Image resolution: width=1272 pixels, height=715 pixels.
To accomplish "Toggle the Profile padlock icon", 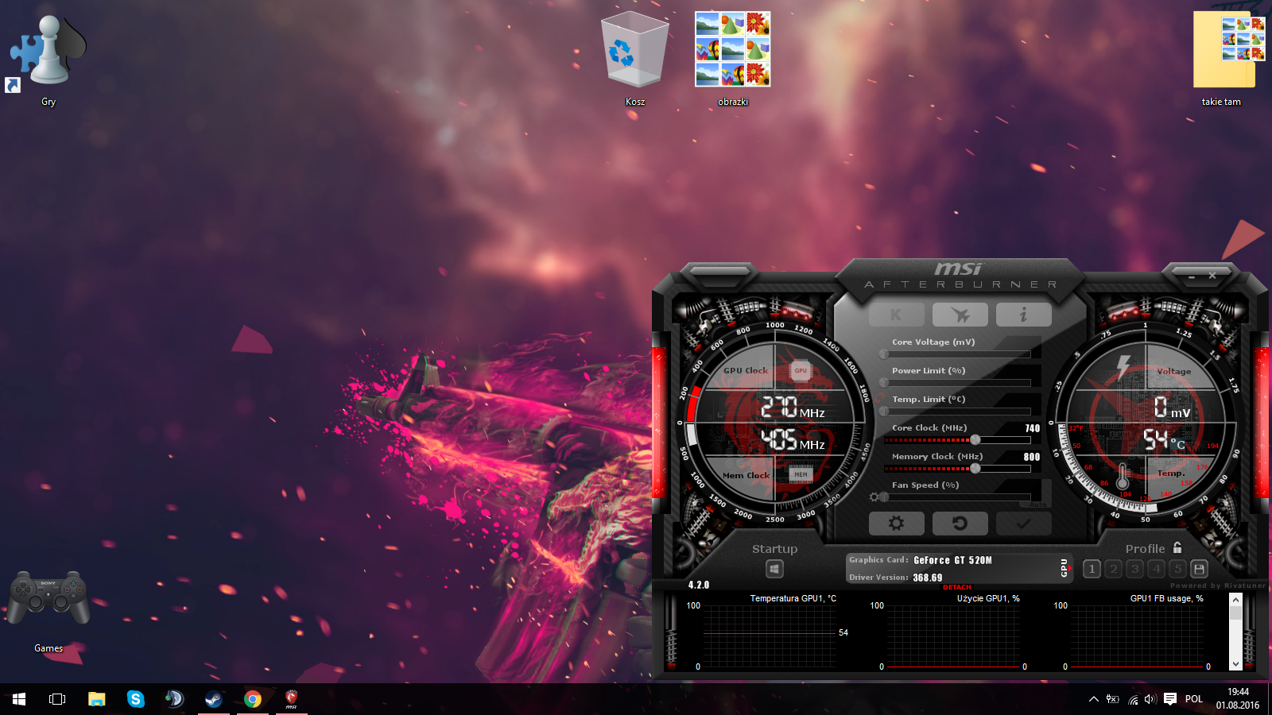I will pos(1177,547).
